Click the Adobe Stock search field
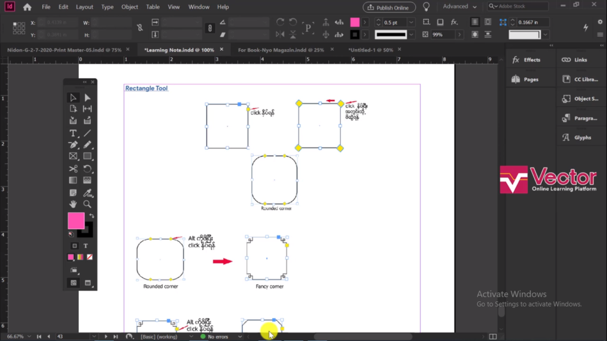Viewport: 607px width, 341px height. coord(518,6)
